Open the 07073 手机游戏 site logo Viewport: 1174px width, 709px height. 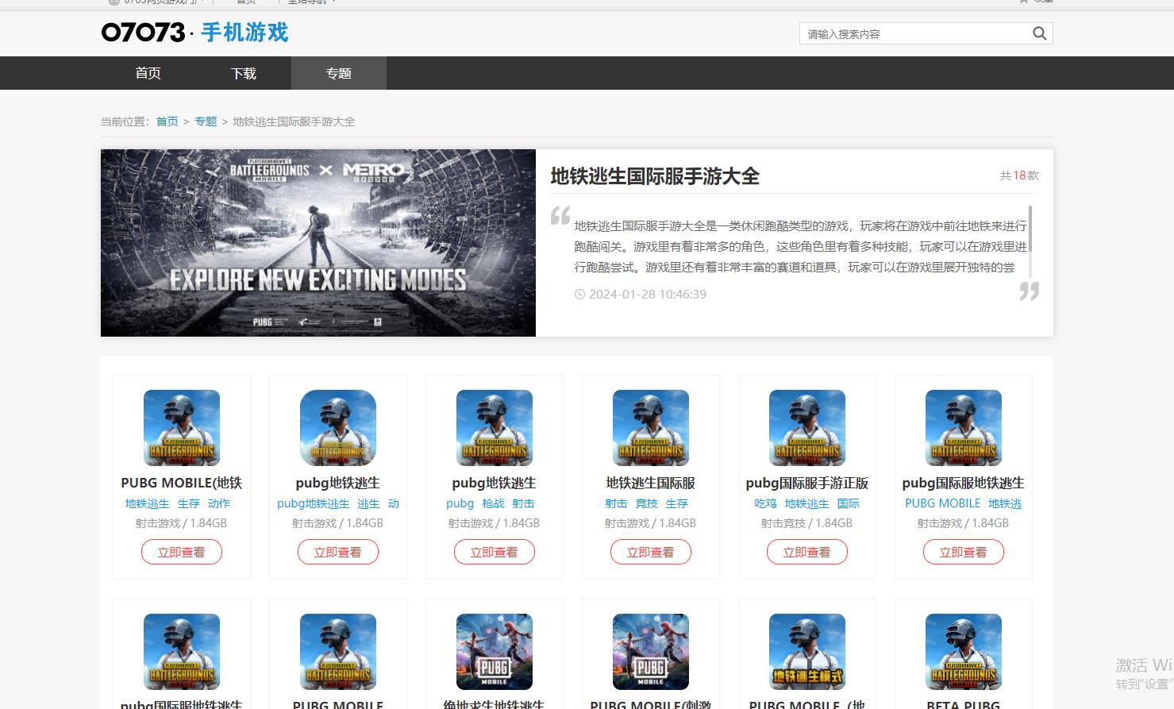(x=194, y=33)
